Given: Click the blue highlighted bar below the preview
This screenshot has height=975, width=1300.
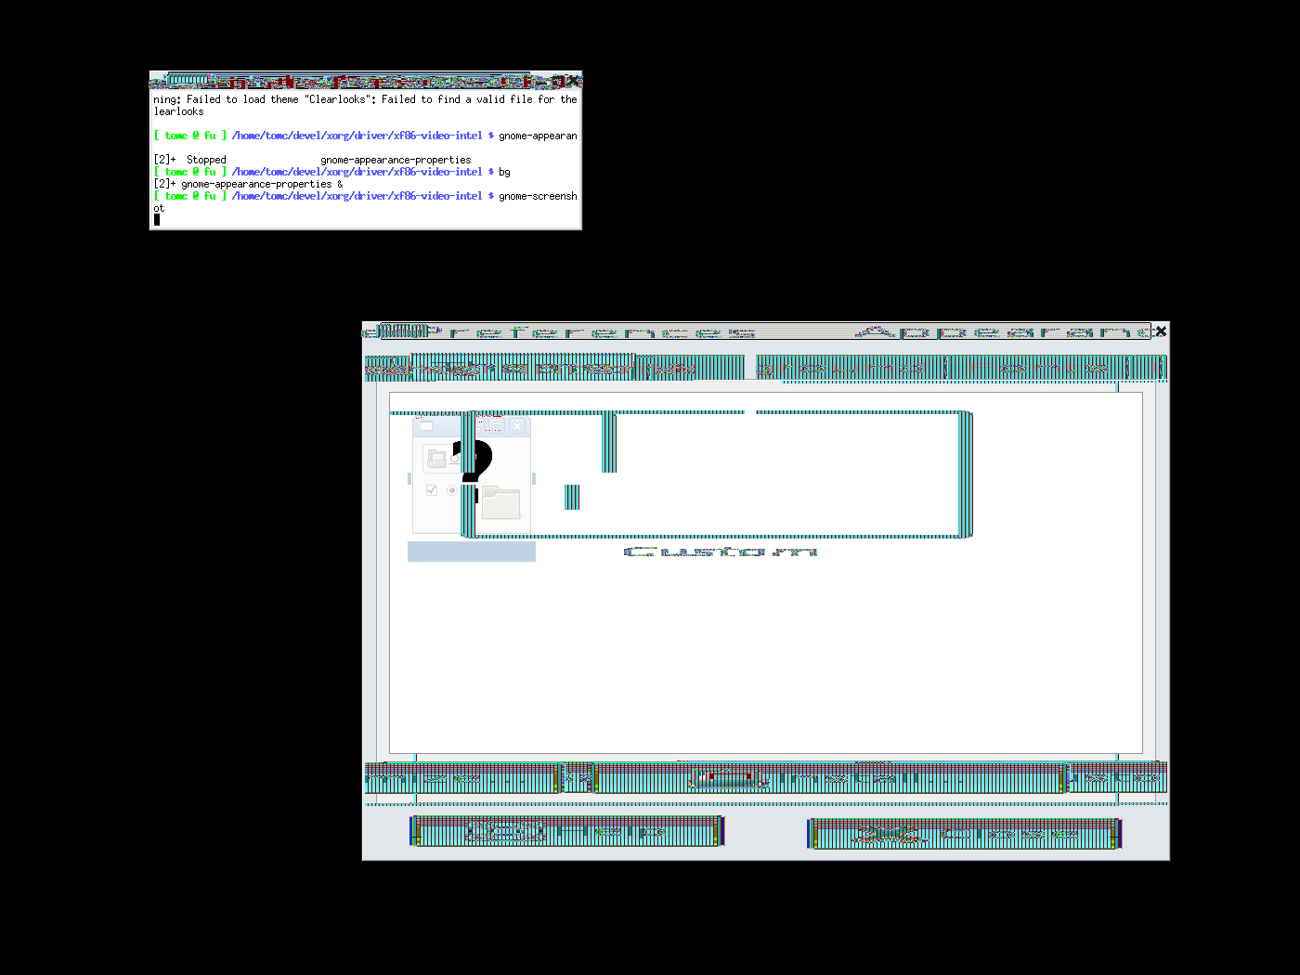Looking at the screenshot, I should 472,552.
